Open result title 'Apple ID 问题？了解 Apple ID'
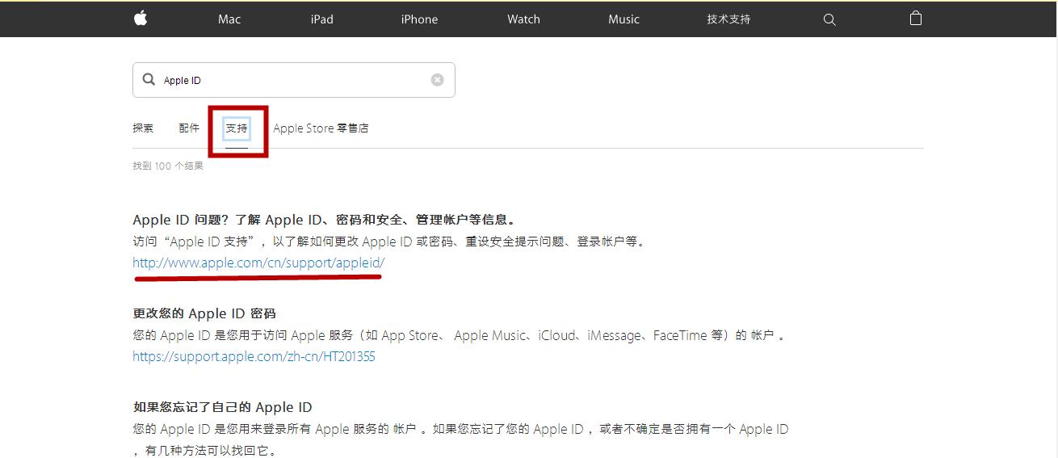The image size is (1058, 458). coord(324,220)
